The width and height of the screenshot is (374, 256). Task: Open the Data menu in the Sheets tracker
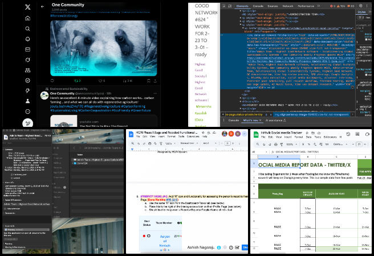[x=308, y=137]
